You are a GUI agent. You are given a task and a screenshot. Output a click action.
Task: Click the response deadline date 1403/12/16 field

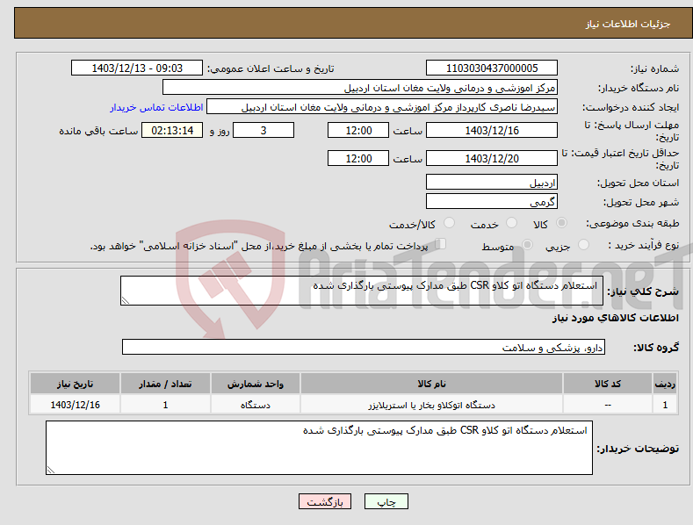point(492,130)
